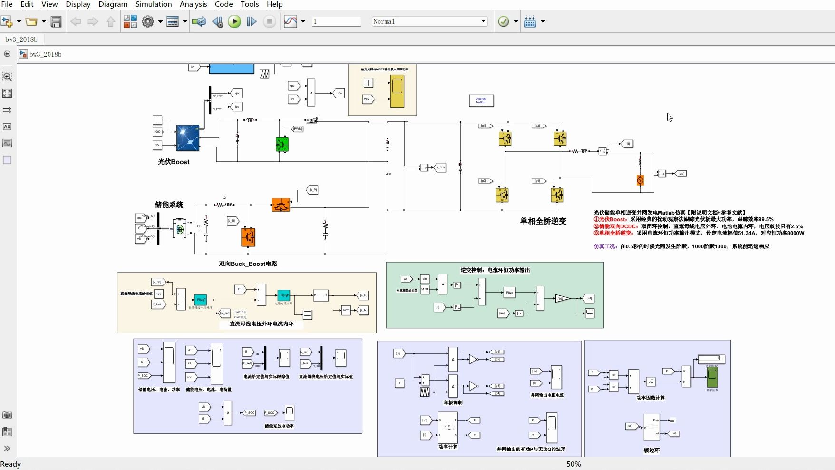Image resolution: width=835 pixels, height=470 pixels.
Task: Expand the Model Advisor check dropdown arrow
Action: pyautogui.click(x=516, y=21)
